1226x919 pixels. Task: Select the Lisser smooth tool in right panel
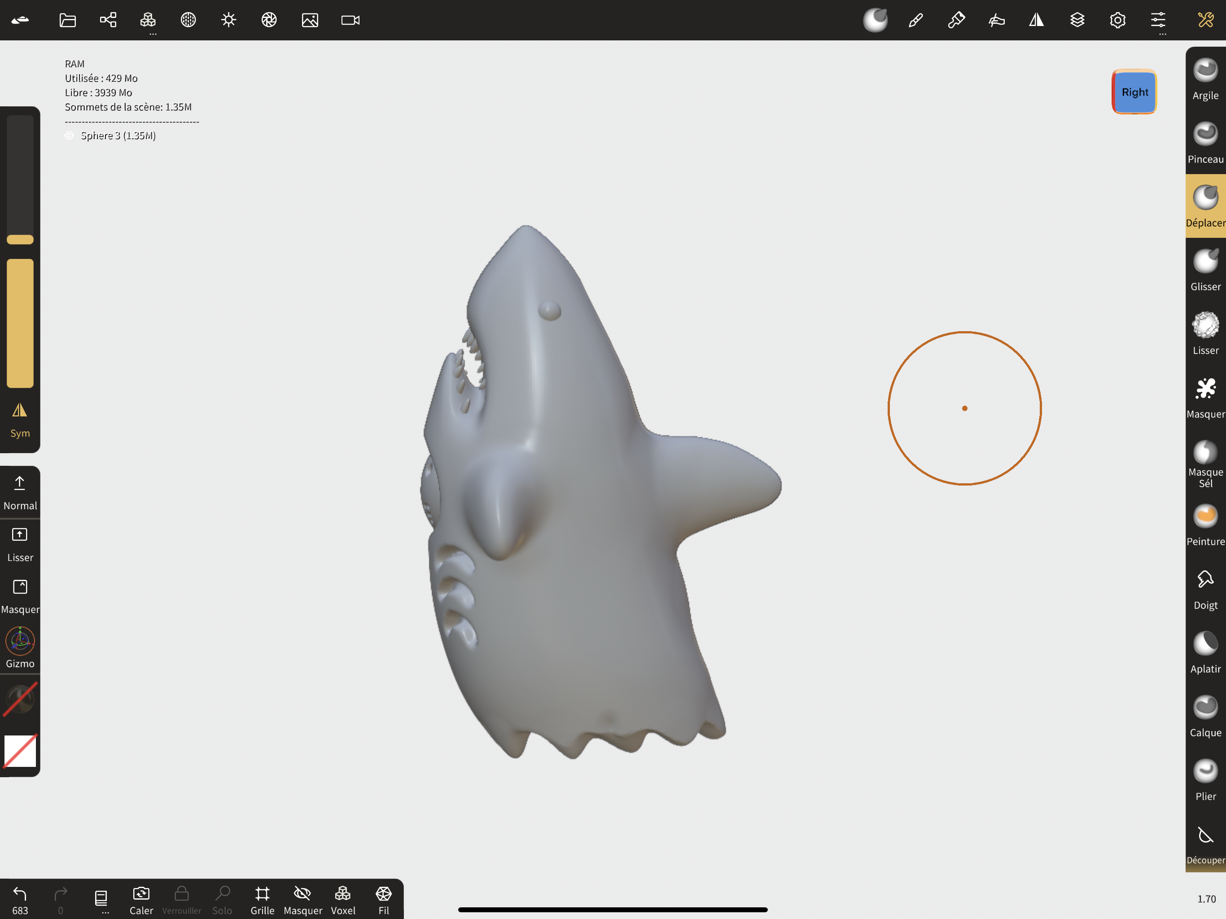coord(1205,334)
